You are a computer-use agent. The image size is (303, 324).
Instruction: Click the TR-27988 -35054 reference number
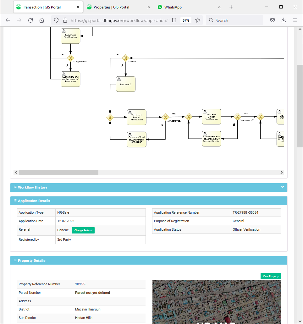point(245,212)
